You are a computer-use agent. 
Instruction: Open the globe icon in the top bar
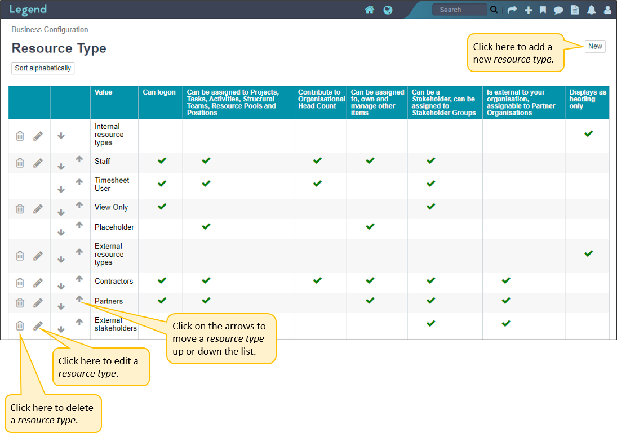[388, 10]
